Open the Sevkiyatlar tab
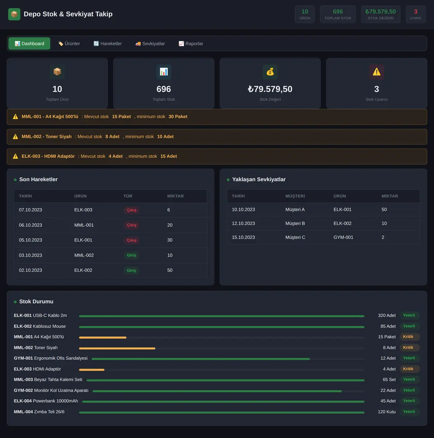The height and width of the screenshot is (438, 434). [x=150, y=43]
